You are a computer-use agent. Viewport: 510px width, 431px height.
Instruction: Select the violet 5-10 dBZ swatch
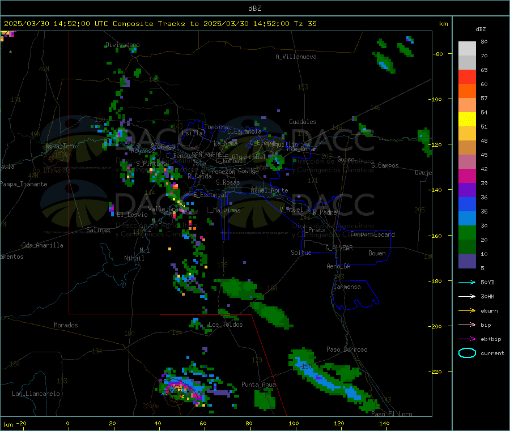[x=467, y=261]
